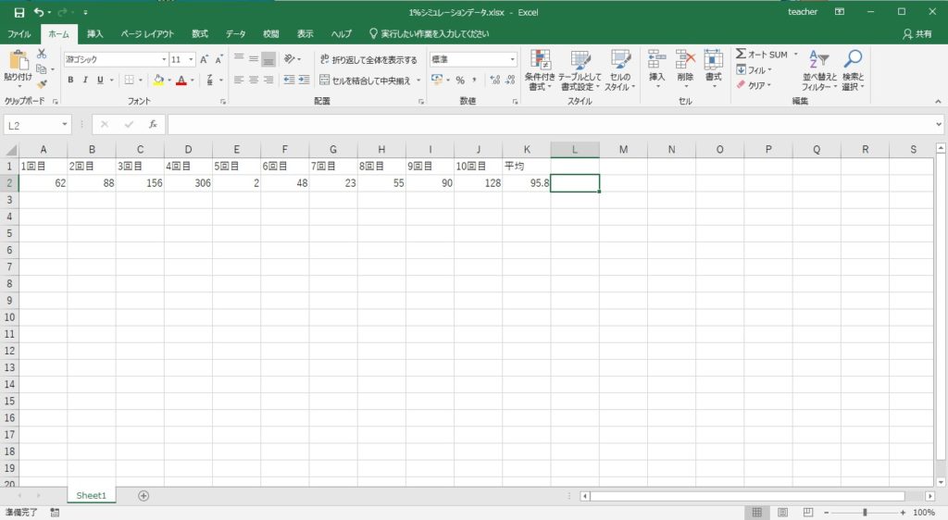Click the Fill button
The height and width of the screenshot is (520, 948).
(x=754, y=70)
